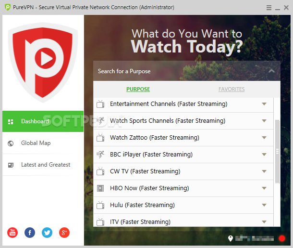The height and width of the screenshot is (248, 293).
Task: Expand BBC iPlayer dropdown arrow
Action: 264,155
